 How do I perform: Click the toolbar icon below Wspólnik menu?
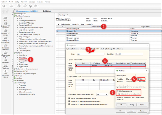pos(25,6)
